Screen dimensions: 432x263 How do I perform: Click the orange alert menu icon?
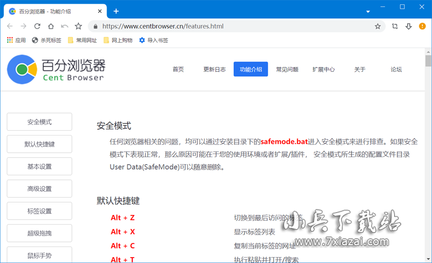[422, 26]
